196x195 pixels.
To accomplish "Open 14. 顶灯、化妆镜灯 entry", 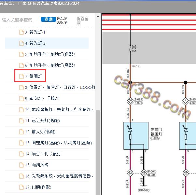I will click(43, 154).
